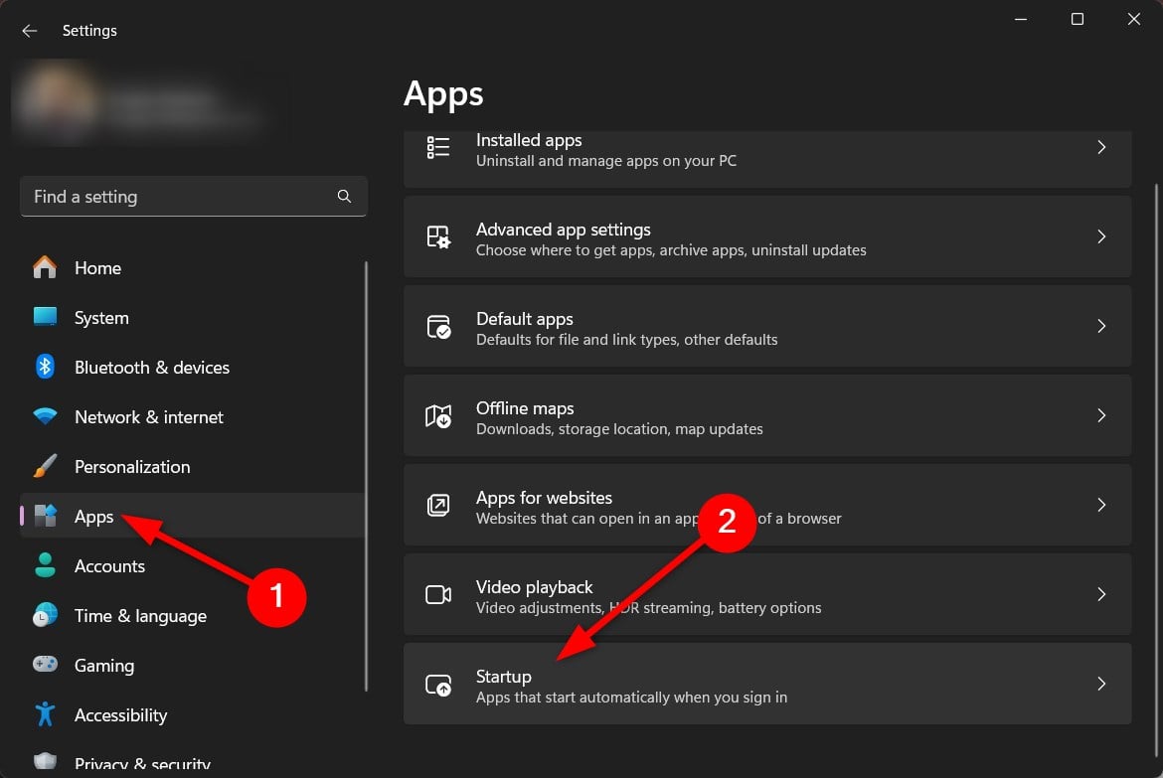
Task: Click the Apps for websites icon
Action: click(x=438, y=505)
